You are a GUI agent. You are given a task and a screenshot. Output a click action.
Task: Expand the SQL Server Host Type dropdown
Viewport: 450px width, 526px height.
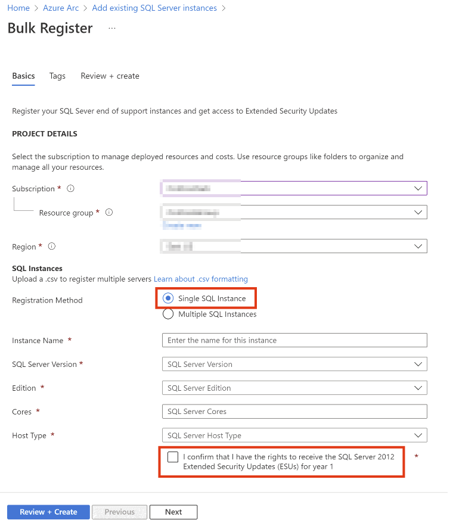pyautogui.click(x=295, y=437)
